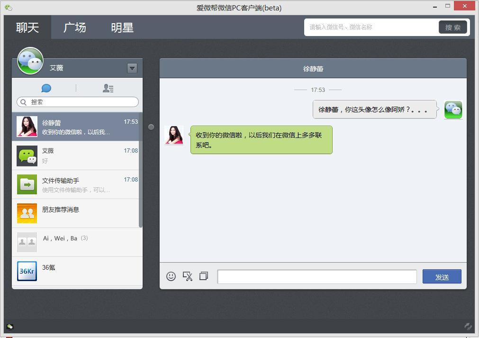Click the 艾薇 green chat avatar icon
This screenshot has width=479, height=338.
pyautogui.click(x=27, y=155)
